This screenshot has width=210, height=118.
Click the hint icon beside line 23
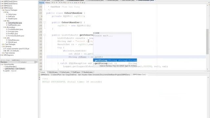tap(42, 16)
